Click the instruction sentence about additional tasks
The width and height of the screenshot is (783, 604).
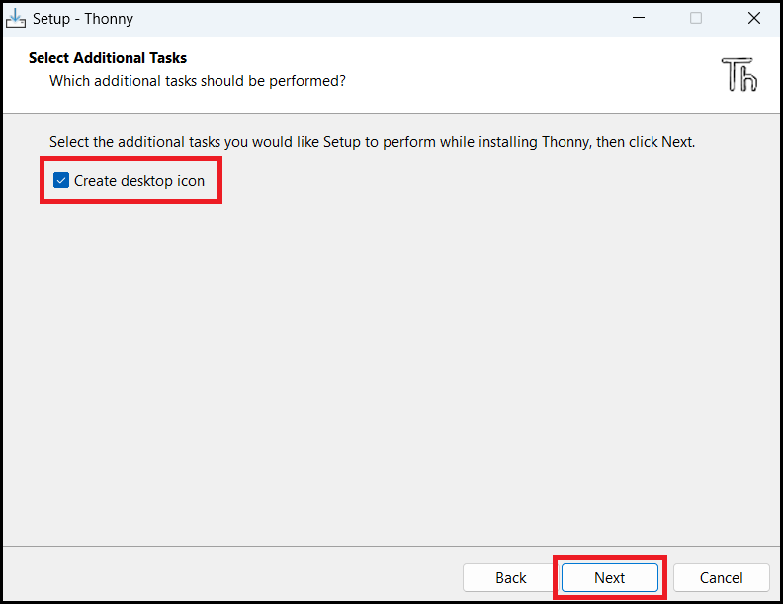pos(372,142)
